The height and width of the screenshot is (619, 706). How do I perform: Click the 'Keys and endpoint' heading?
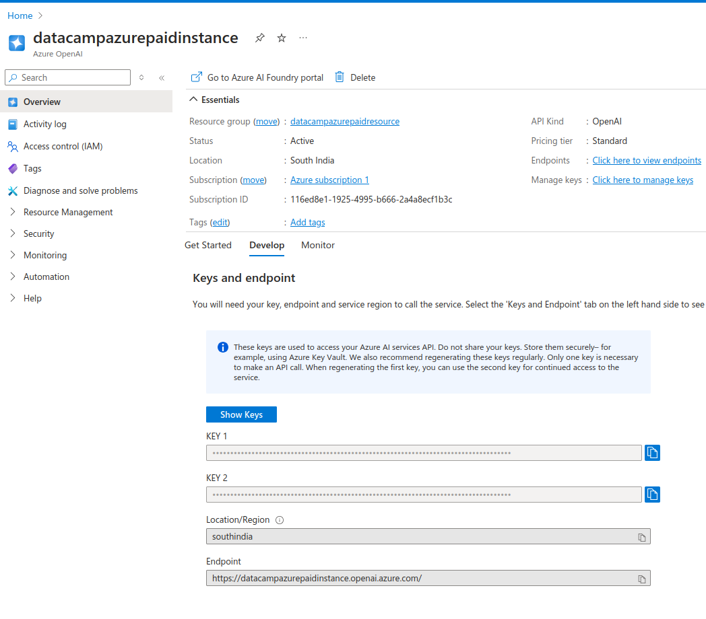click(244, 278)
